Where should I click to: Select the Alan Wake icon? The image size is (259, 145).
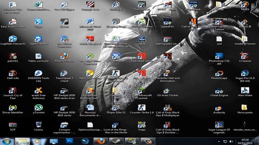[x=245, y=91]
